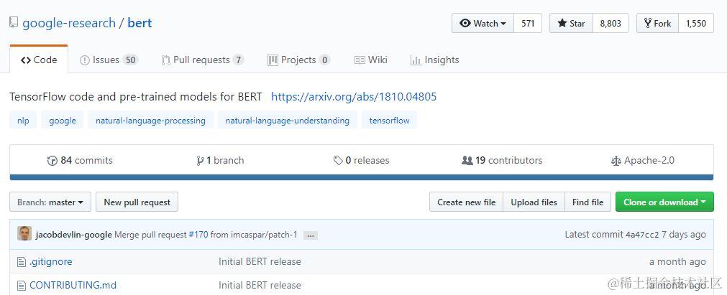Open the bert repository name link
This screenshot has width=727, height=295.
(140, 23)
